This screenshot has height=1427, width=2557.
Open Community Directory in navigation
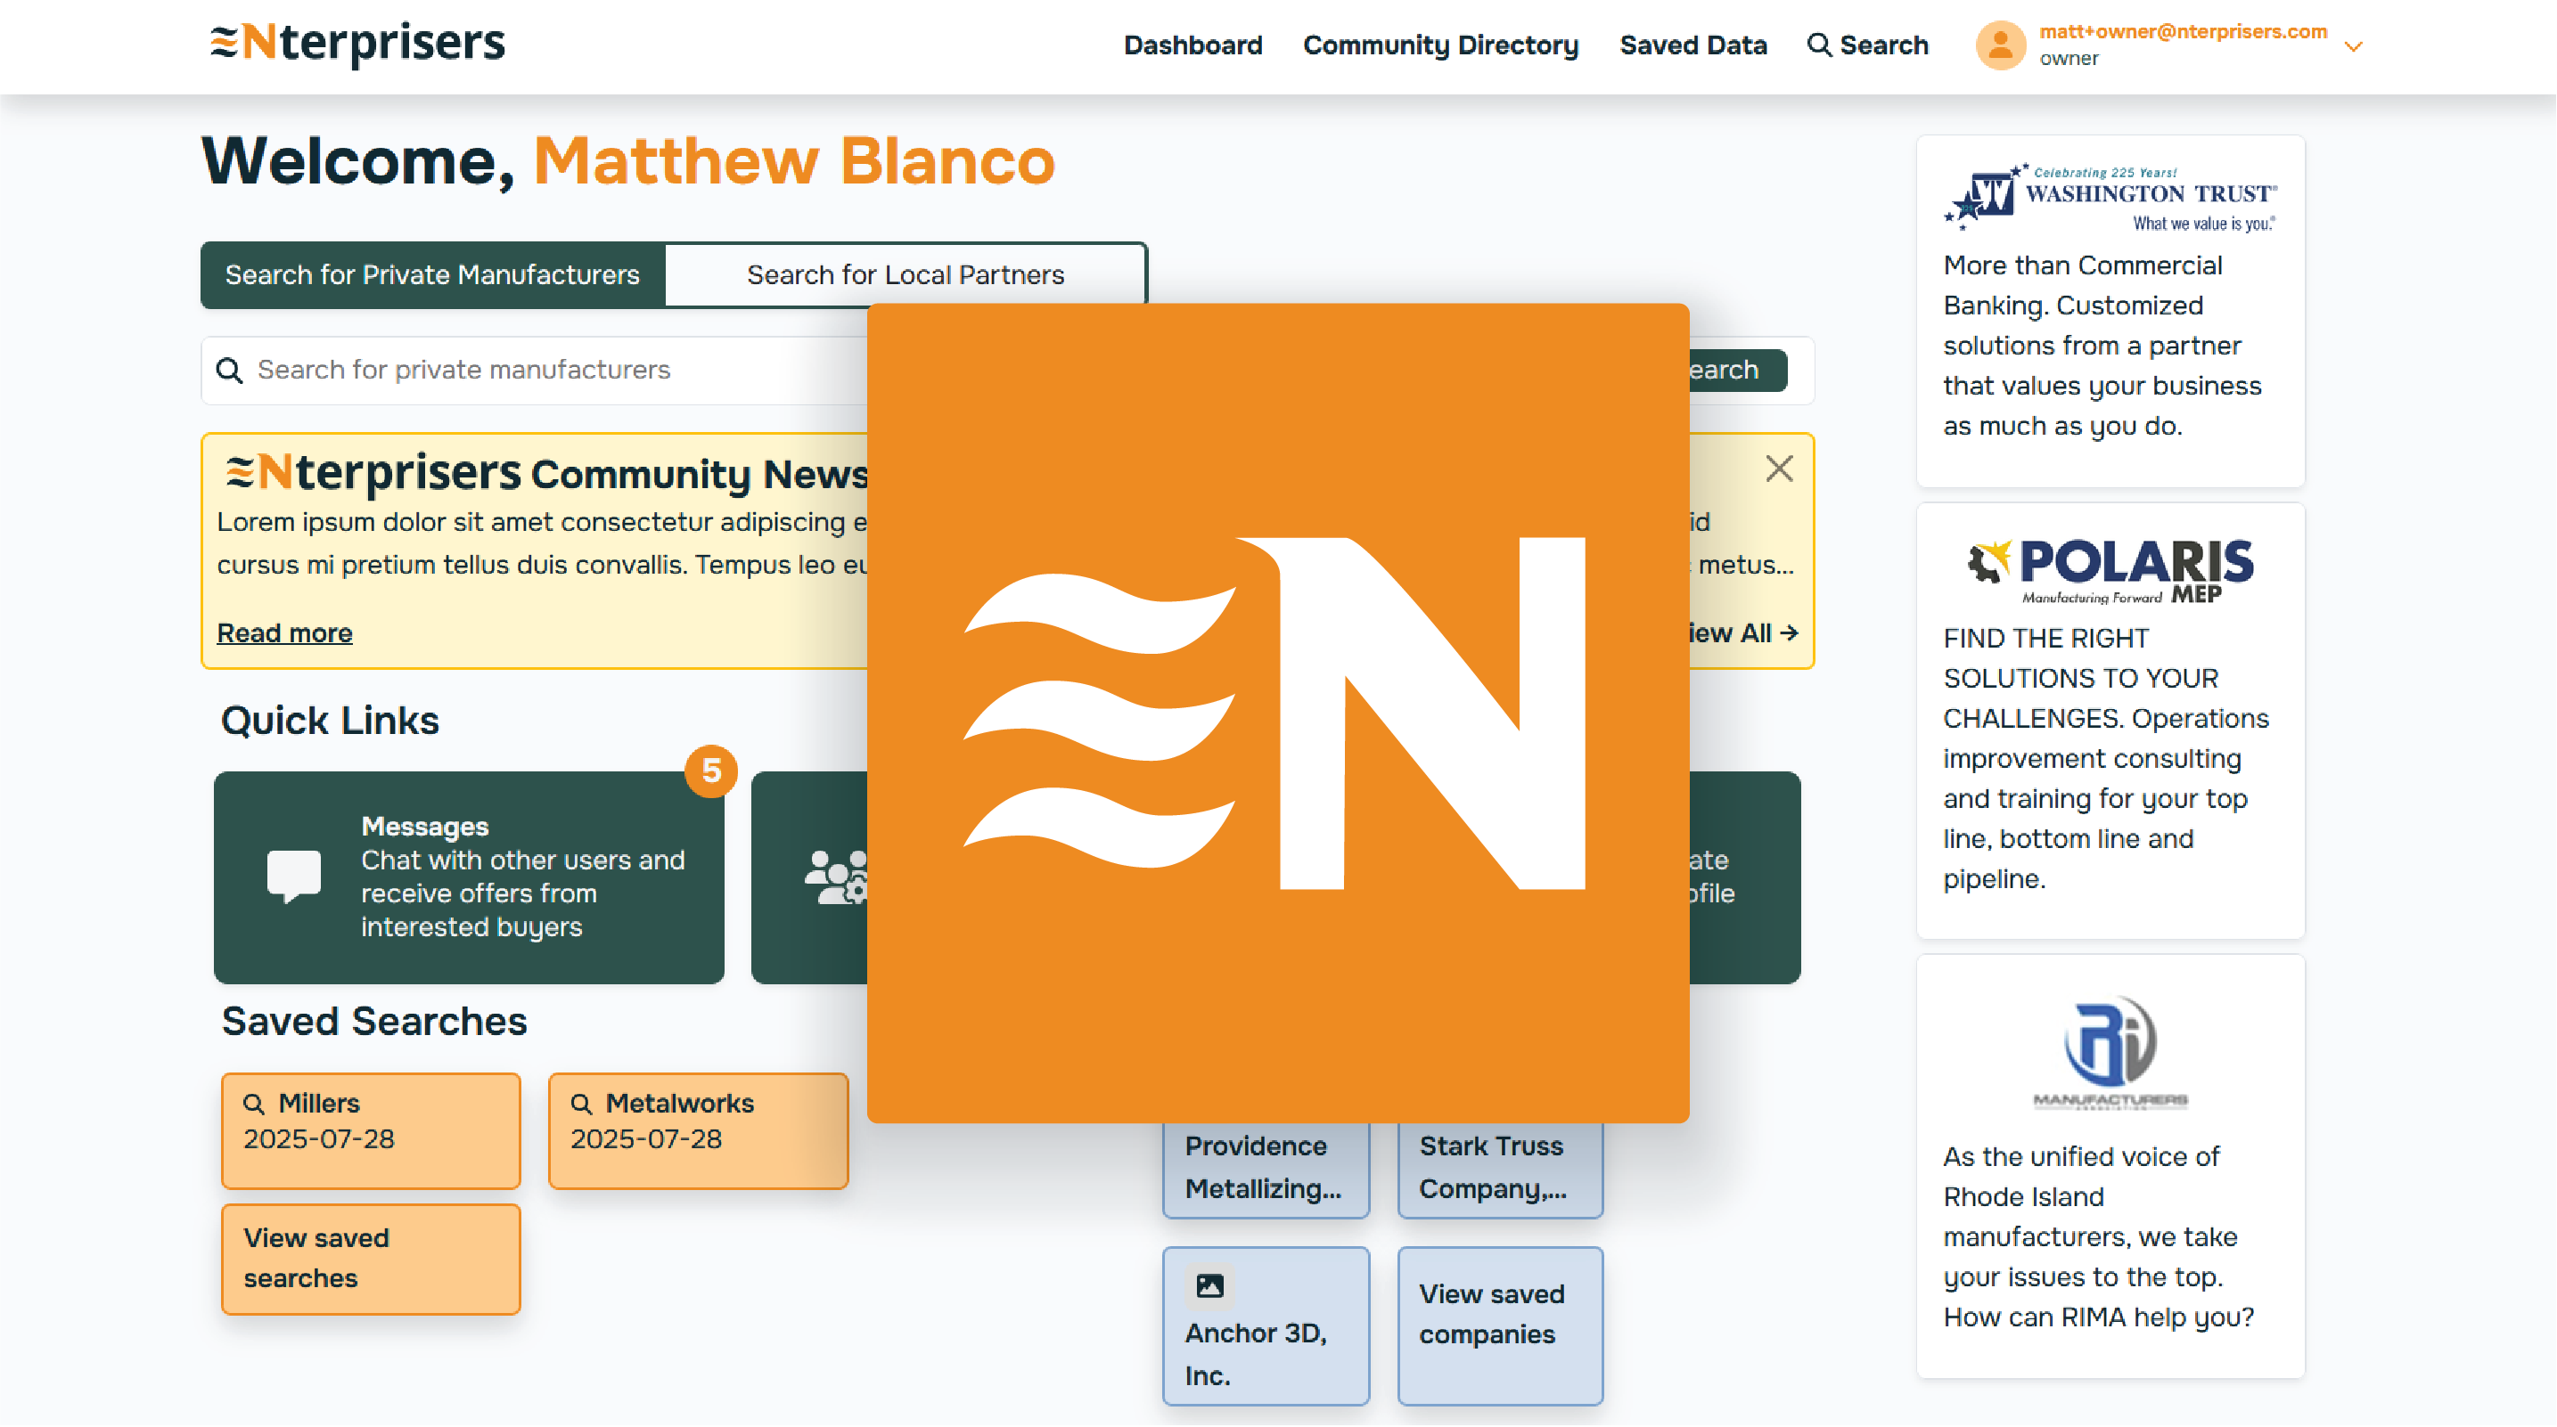pos(1440,45)
